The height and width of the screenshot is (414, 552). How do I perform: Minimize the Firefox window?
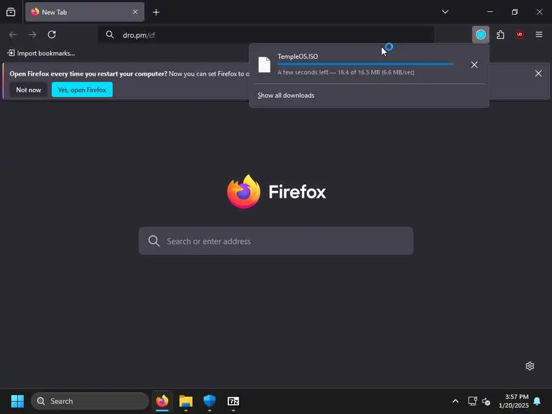point(489,12)
